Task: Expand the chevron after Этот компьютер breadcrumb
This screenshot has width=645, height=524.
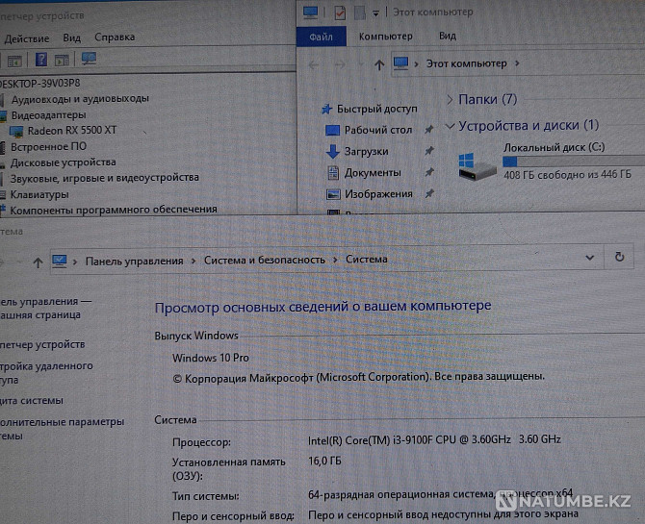Action: click(517, 63)
